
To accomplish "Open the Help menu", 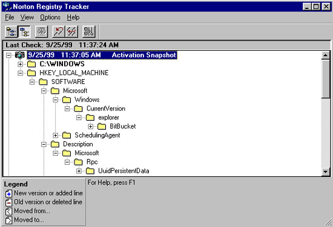I will coord(73,17).
